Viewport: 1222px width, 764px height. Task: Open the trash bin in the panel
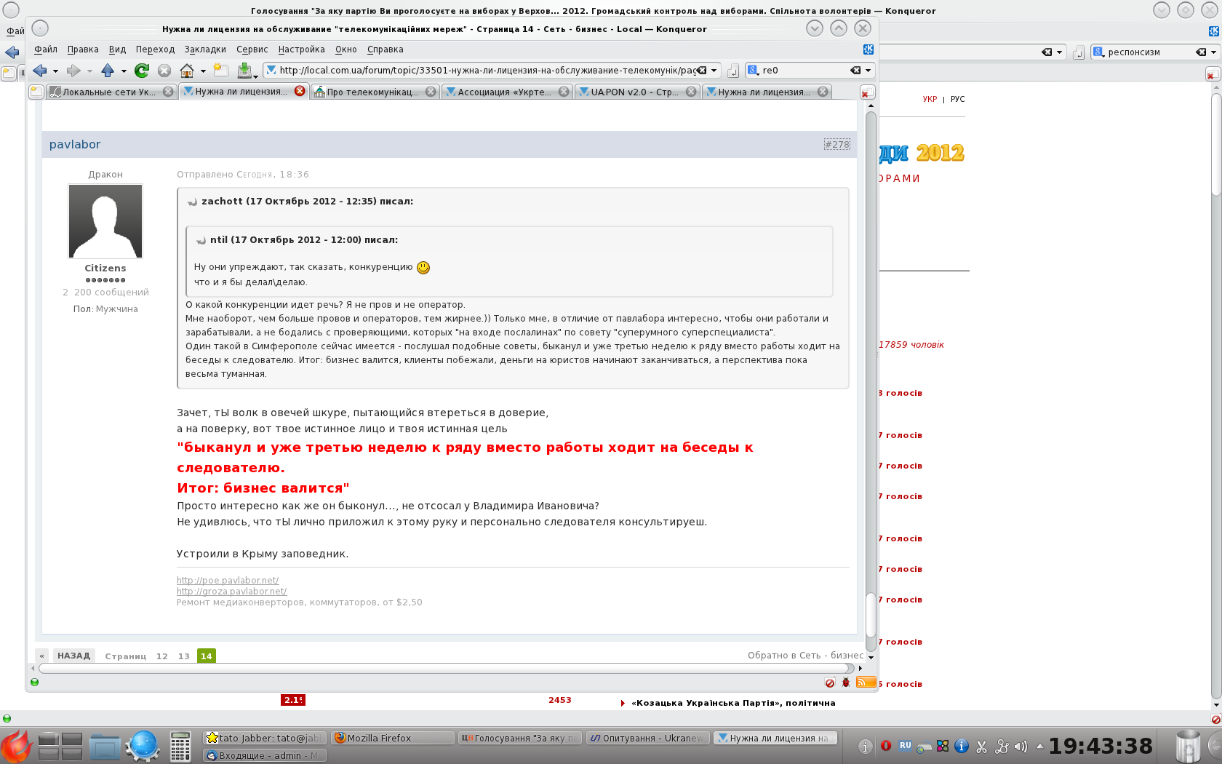coord(1188,746)
